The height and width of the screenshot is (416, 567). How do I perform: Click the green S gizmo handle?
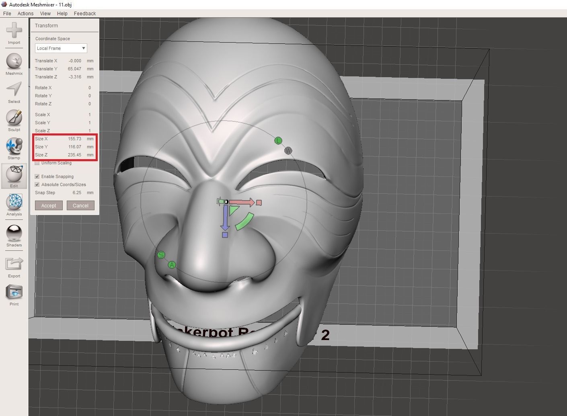click(x=161, y=255)
